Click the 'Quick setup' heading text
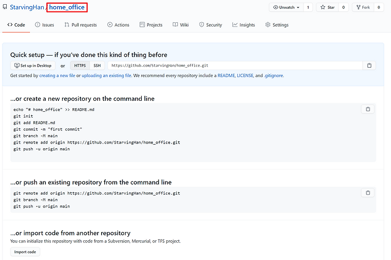This screenshot has width=391, height=260. click(x=89, y=55)
